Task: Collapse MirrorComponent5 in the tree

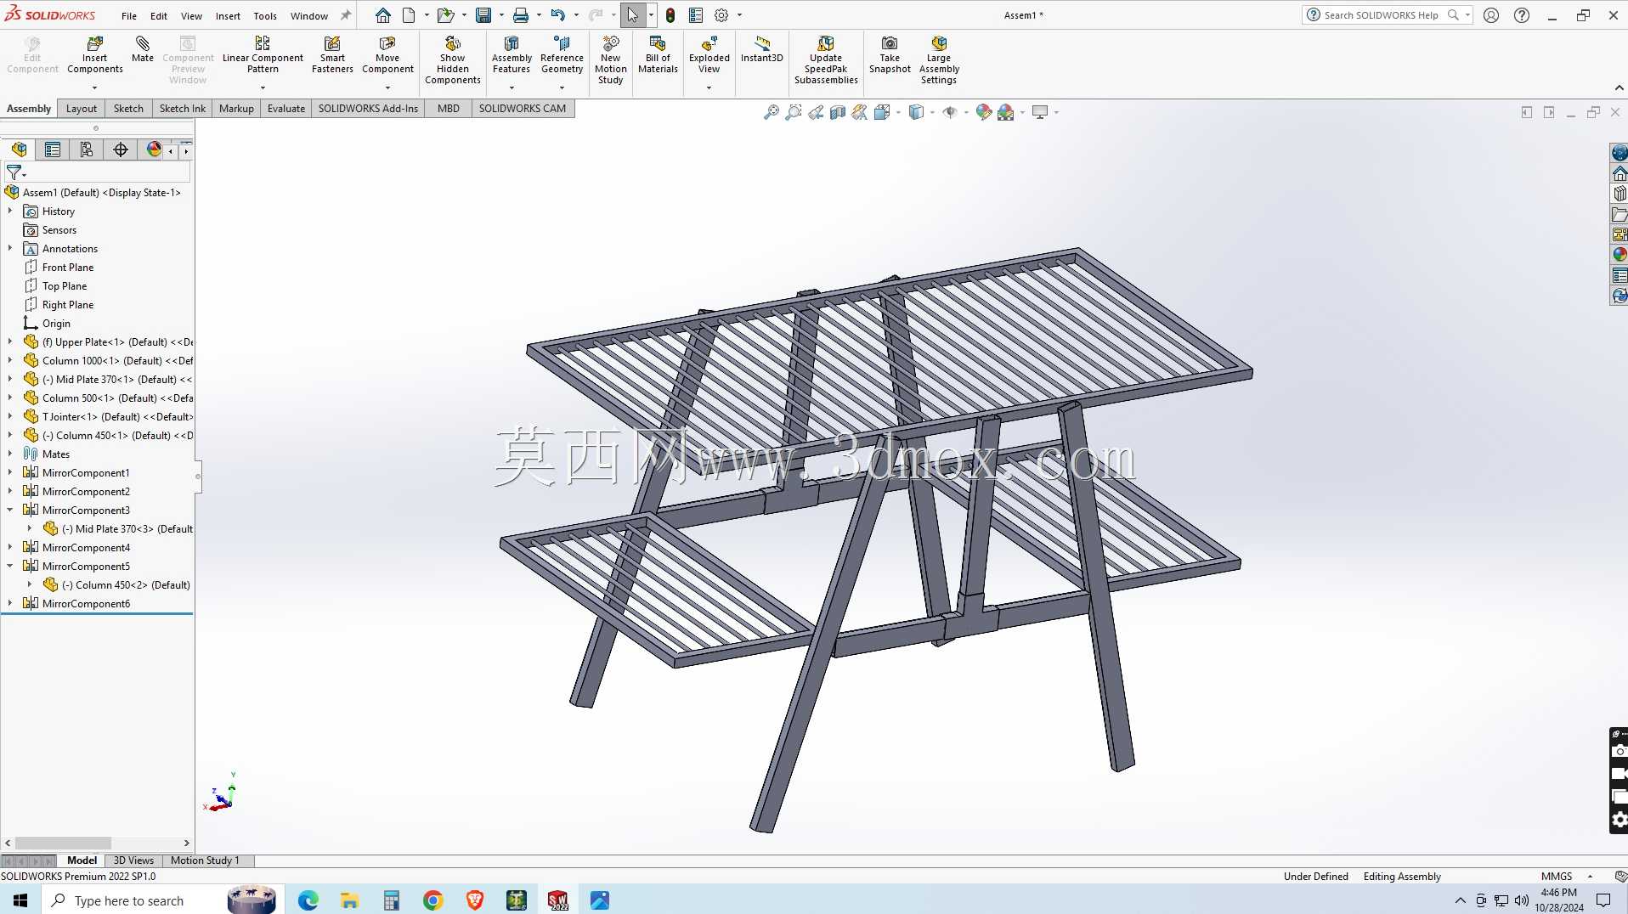Action: [10, 566]
